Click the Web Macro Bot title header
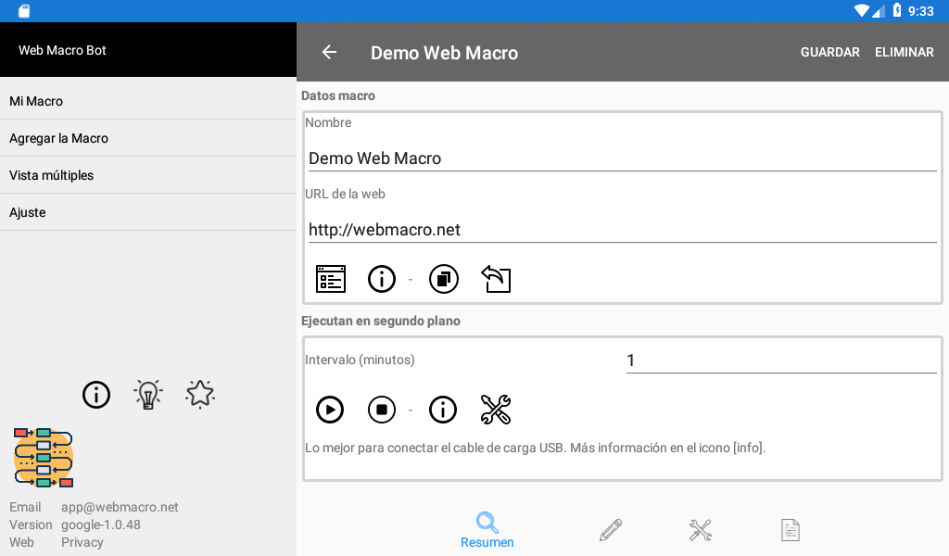949x556 pixels. (62, 50)
